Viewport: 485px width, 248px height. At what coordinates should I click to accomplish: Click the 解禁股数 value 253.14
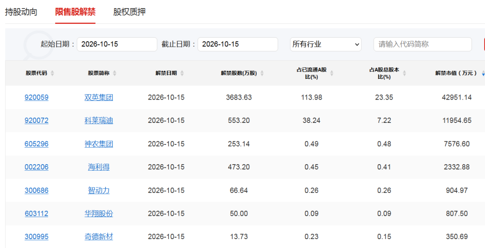(239, 144)
